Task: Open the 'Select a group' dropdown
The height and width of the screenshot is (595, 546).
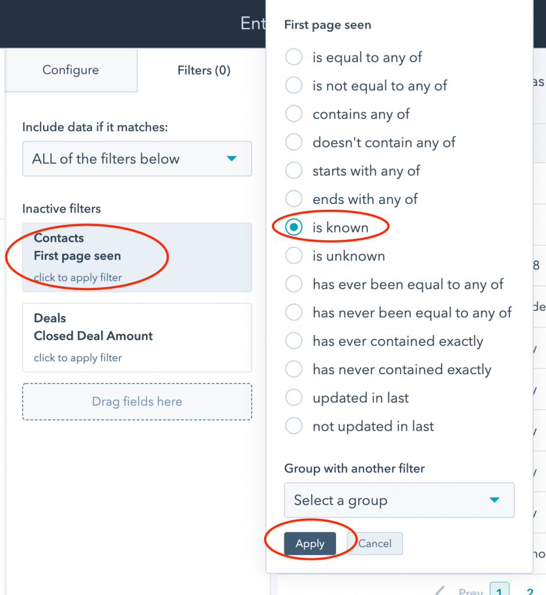Action: (x=399, y=500)
